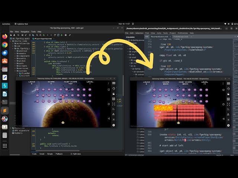Tap Android back triangle in right emulator

223,119
